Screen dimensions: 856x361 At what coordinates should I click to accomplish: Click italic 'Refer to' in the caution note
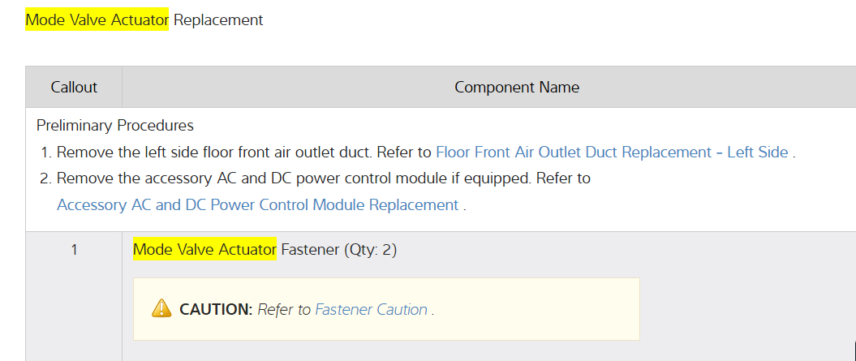(x=284, y=310)
